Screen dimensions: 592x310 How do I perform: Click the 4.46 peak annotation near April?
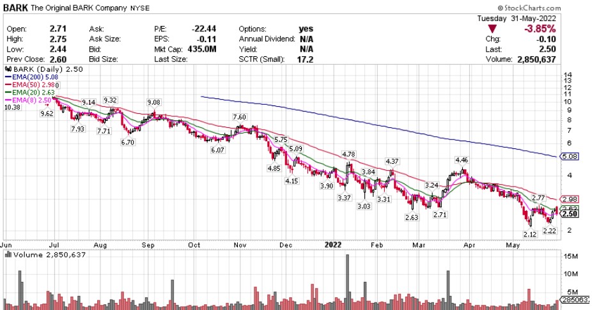coord(462,160)
